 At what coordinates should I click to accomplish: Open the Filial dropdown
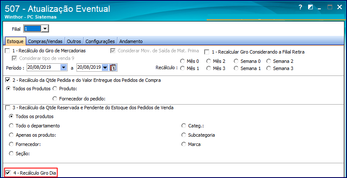click(45, 29)
